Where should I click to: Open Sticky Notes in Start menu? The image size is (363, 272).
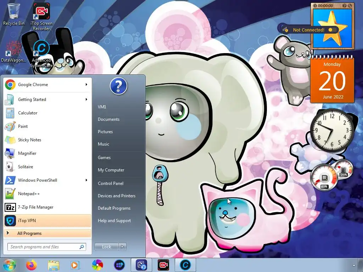tap(48, 140)
